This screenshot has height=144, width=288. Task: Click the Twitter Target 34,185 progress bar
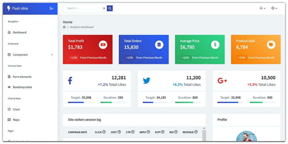[x=156, y=102]
